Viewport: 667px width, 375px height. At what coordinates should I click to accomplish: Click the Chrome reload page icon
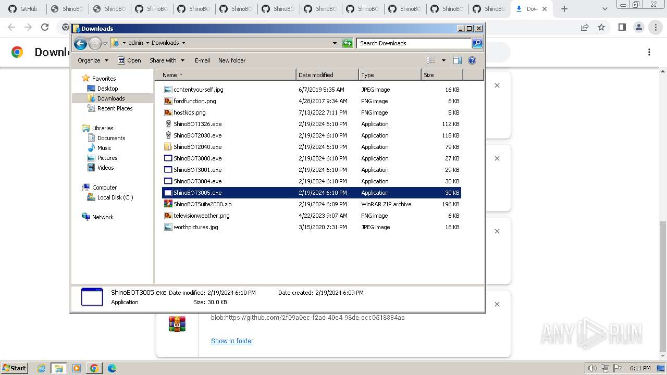pyautogui.click(x=45, y=27)
